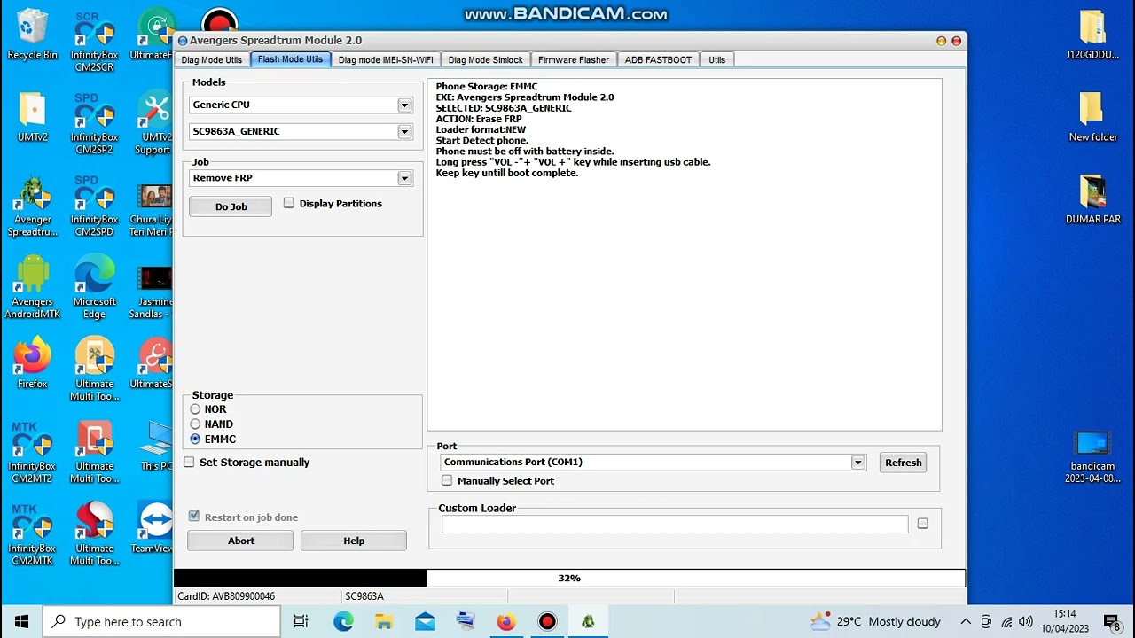This screenshot has width=1135, height=638.
Task: Click the Do Job button
Action: click(x=231, y=206)
